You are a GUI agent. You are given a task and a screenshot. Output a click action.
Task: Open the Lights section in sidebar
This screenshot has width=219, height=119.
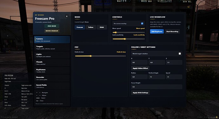(x=52, y=55)
